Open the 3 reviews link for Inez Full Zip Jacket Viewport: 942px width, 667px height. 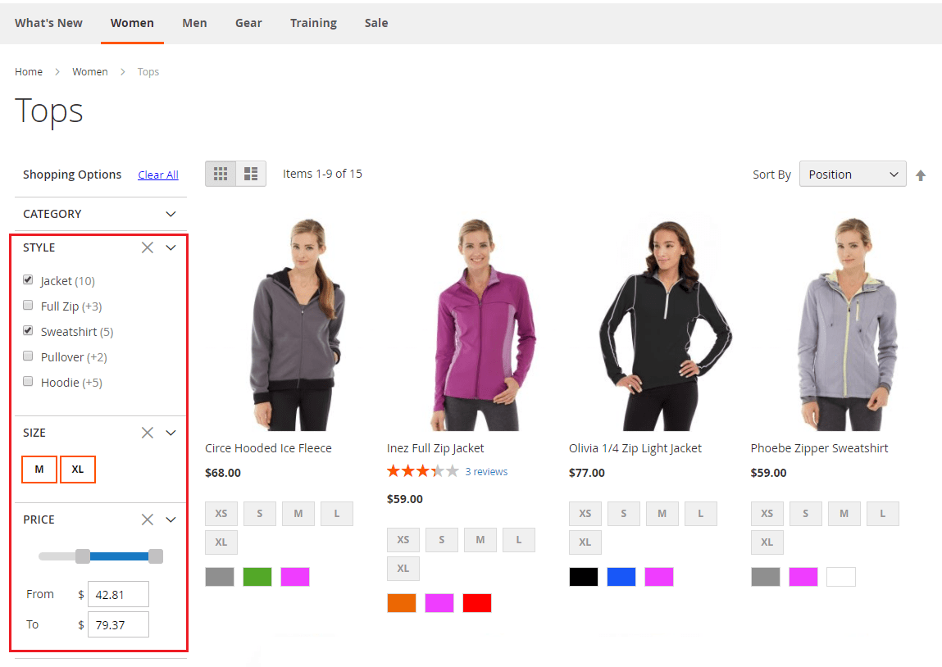point(486,471)
